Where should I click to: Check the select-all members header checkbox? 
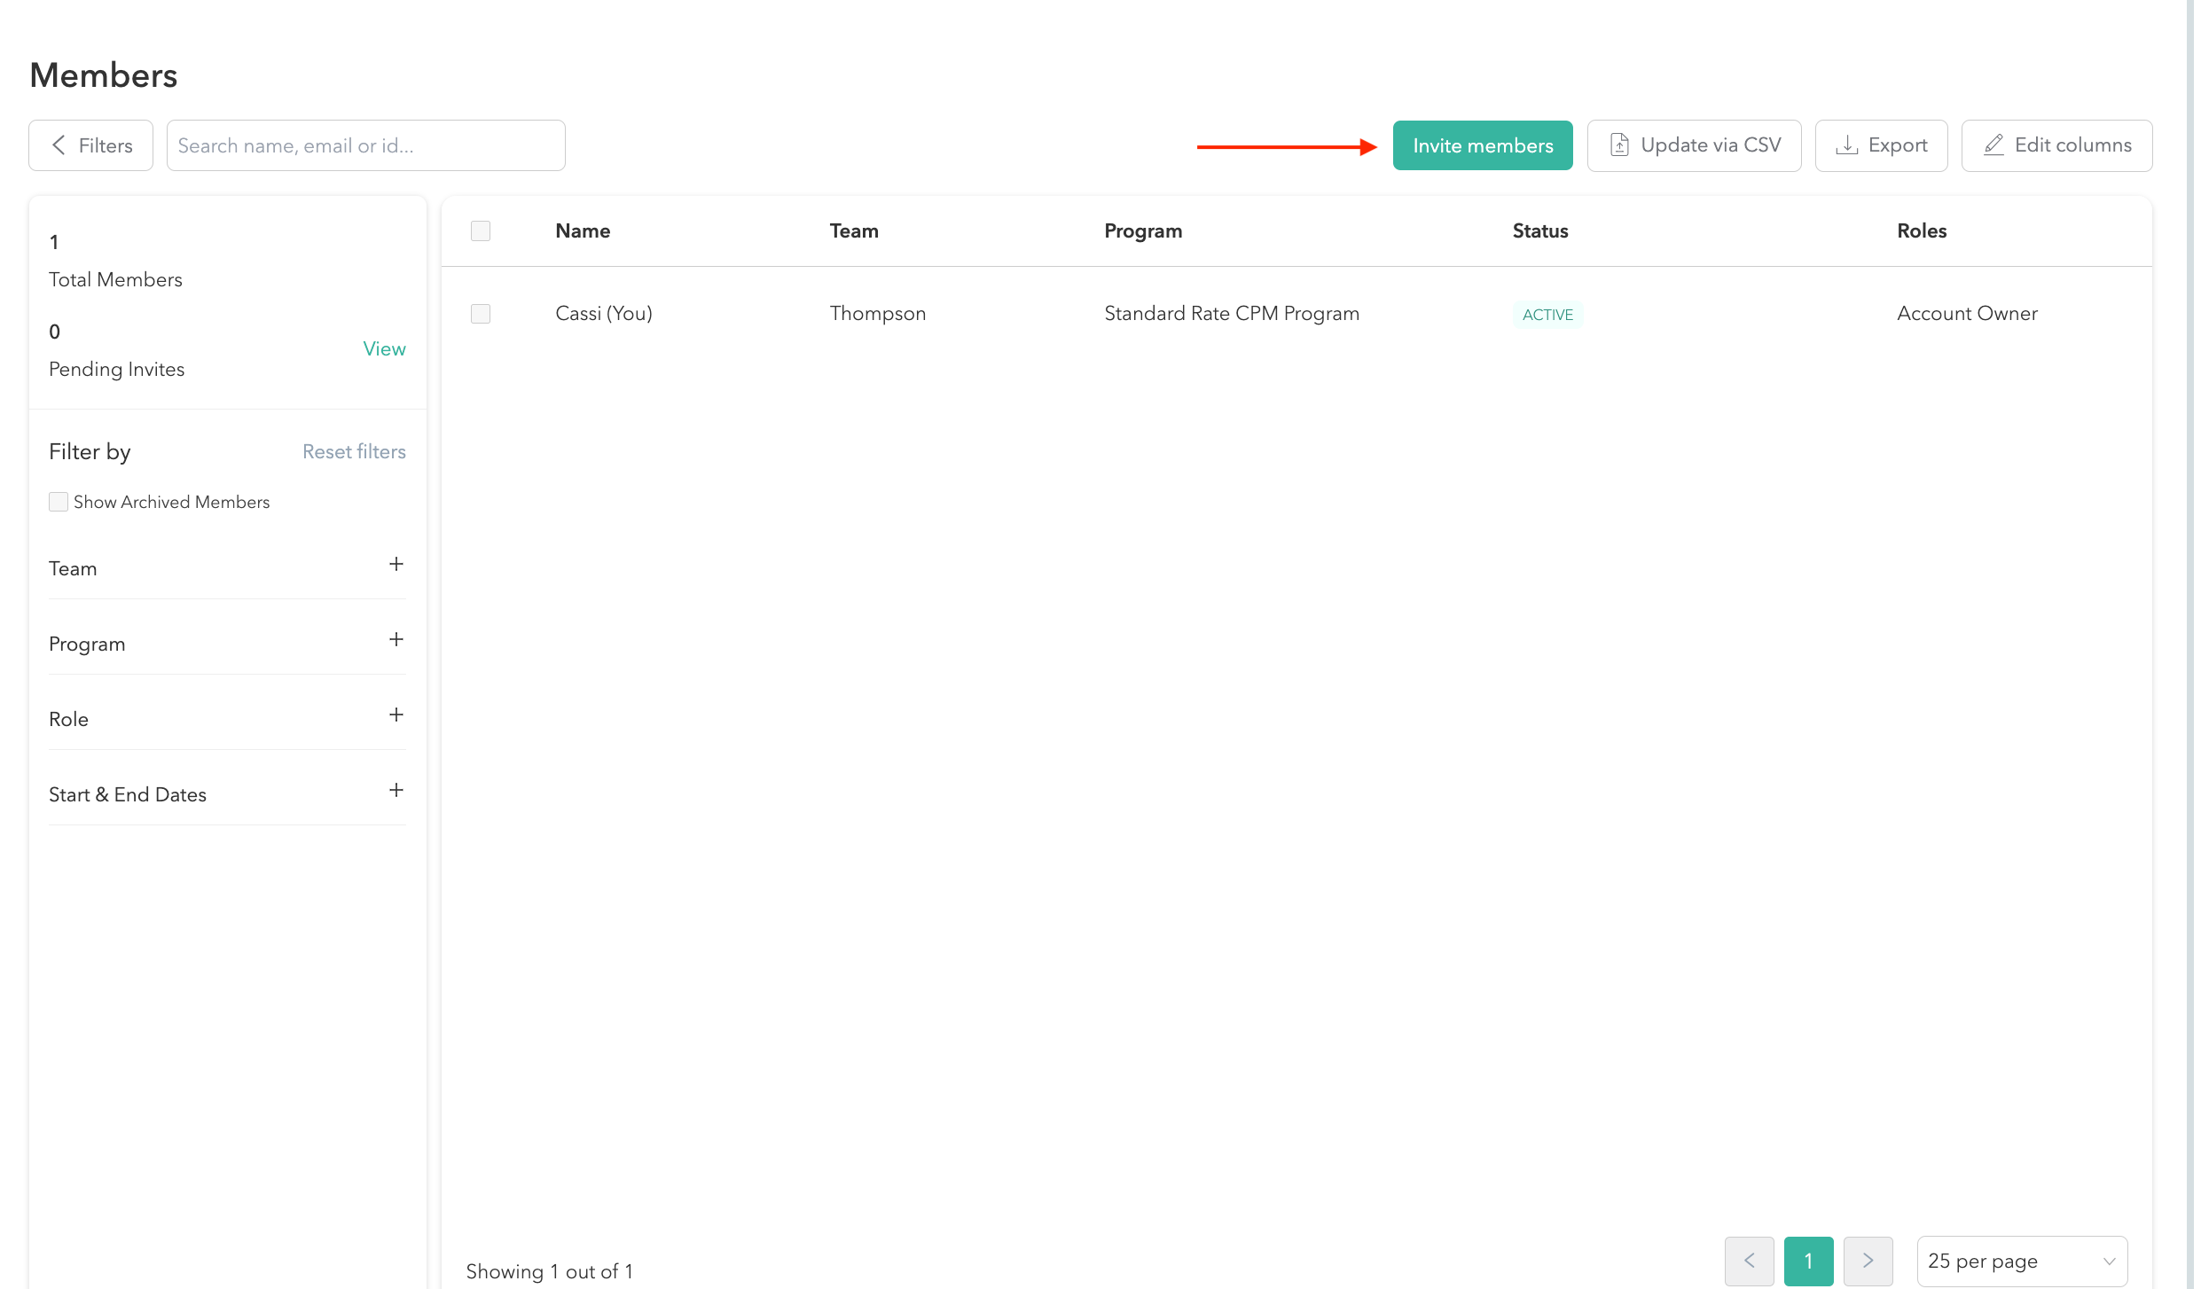click(481, 231)
